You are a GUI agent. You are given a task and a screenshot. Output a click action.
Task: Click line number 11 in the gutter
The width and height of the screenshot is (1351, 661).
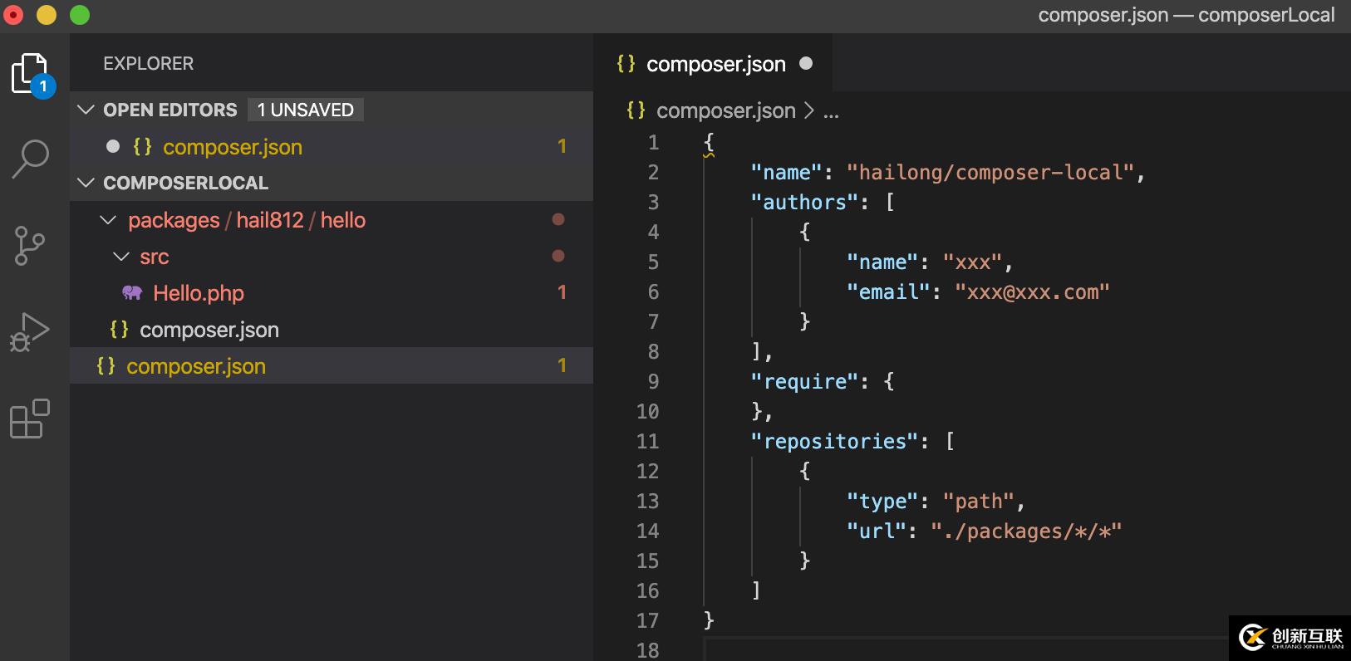coord(648,441)
